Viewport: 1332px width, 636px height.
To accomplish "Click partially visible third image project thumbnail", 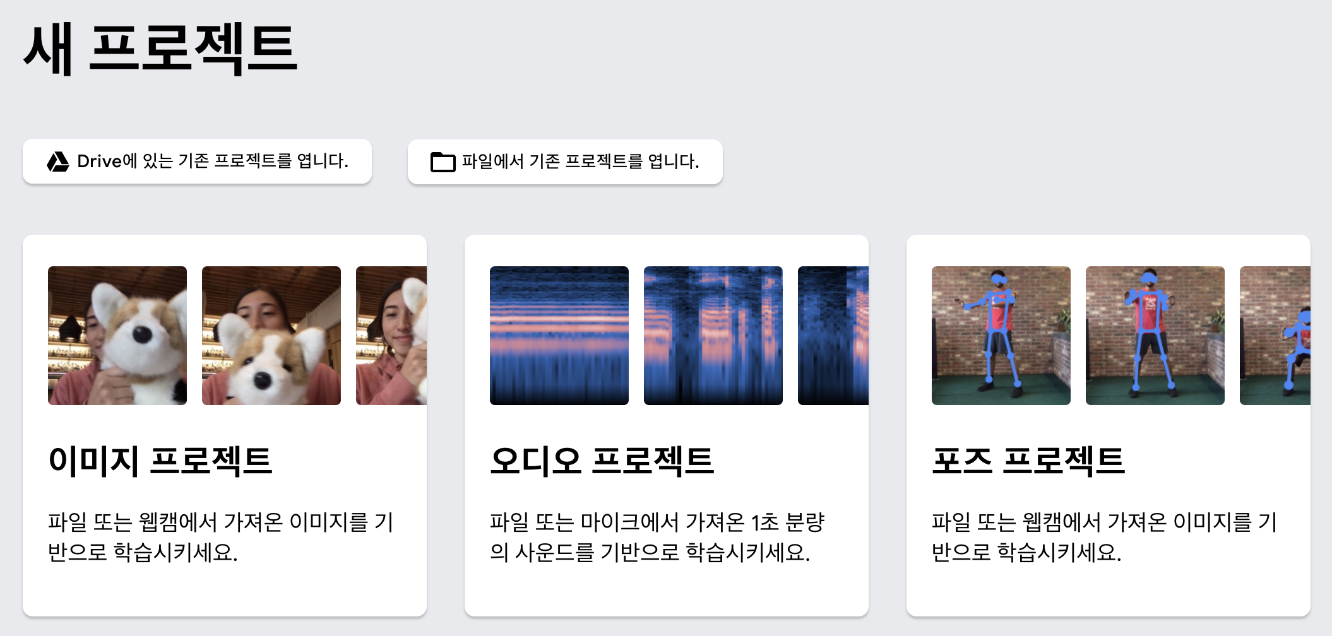I will pos(391,336).
